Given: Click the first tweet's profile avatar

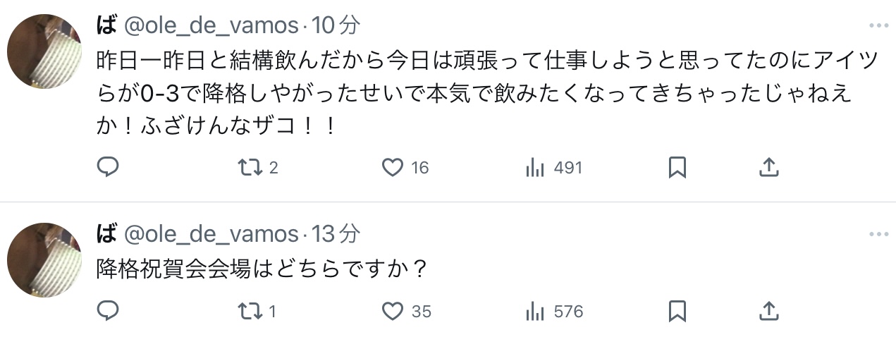Looking at the screenshot, I should [44, 51].
